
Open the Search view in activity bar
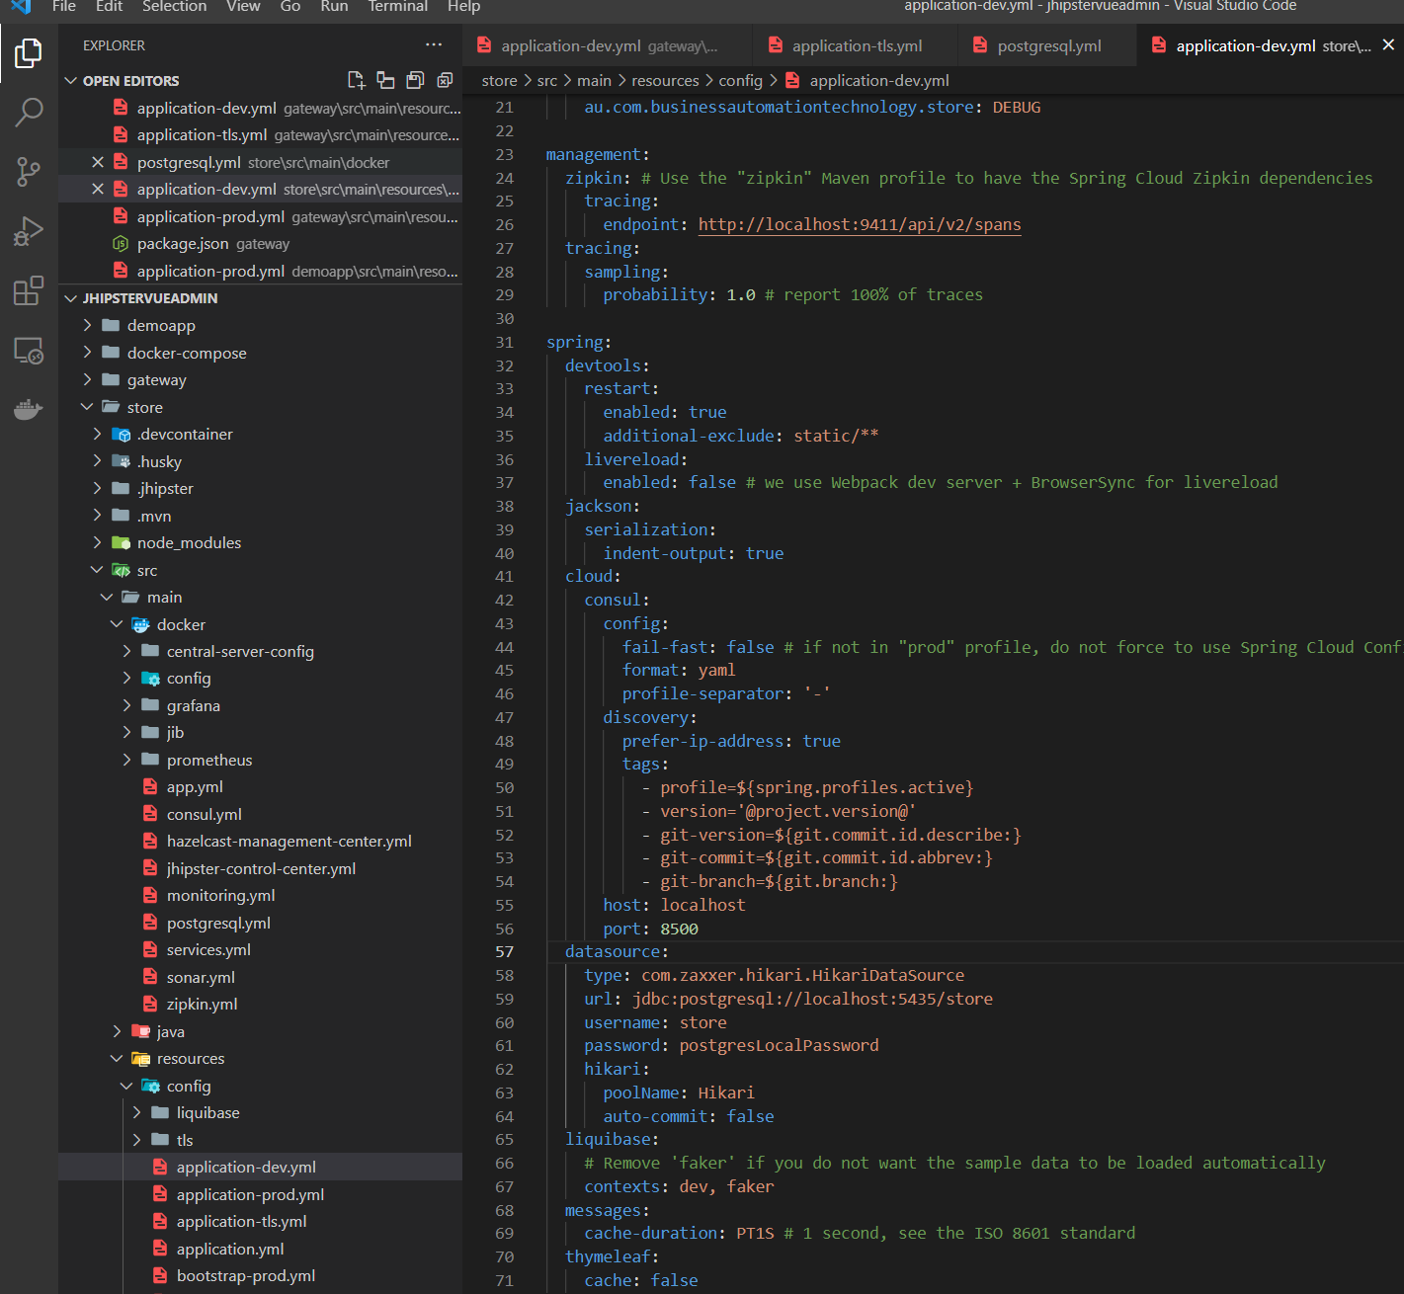pyautogui.click(x=29, y=113)
